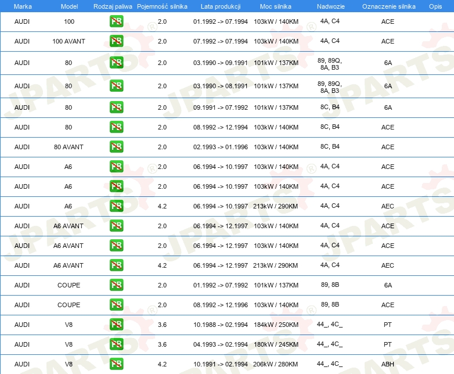Click the Opis column header
Screen dimensions: 454x374
click(435, 6)
